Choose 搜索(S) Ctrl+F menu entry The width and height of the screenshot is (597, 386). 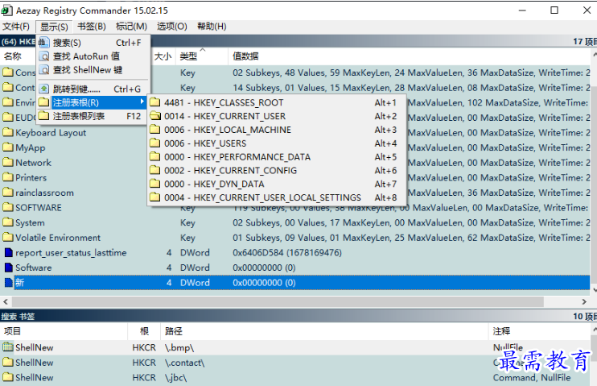[x=93, y=43]
